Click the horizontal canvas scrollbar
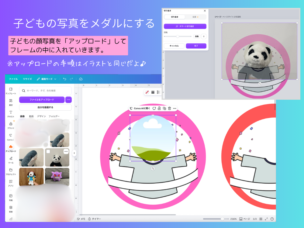This screenshot has width=304, height=228. [128, 215]
